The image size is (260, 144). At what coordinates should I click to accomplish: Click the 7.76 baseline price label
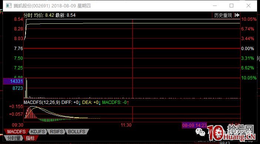tap(19, 49)
